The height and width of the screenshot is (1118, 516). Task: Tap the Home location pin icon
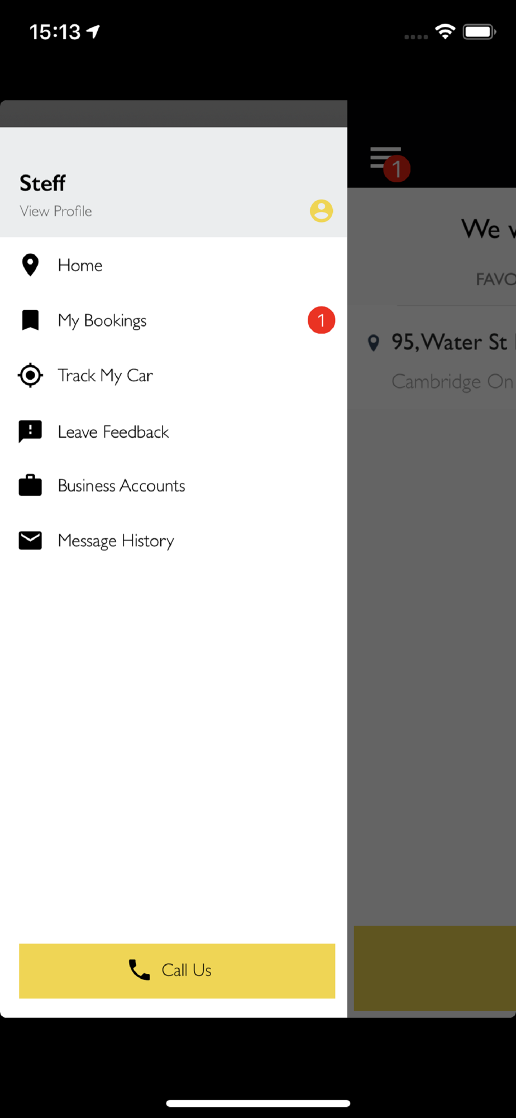30,265
